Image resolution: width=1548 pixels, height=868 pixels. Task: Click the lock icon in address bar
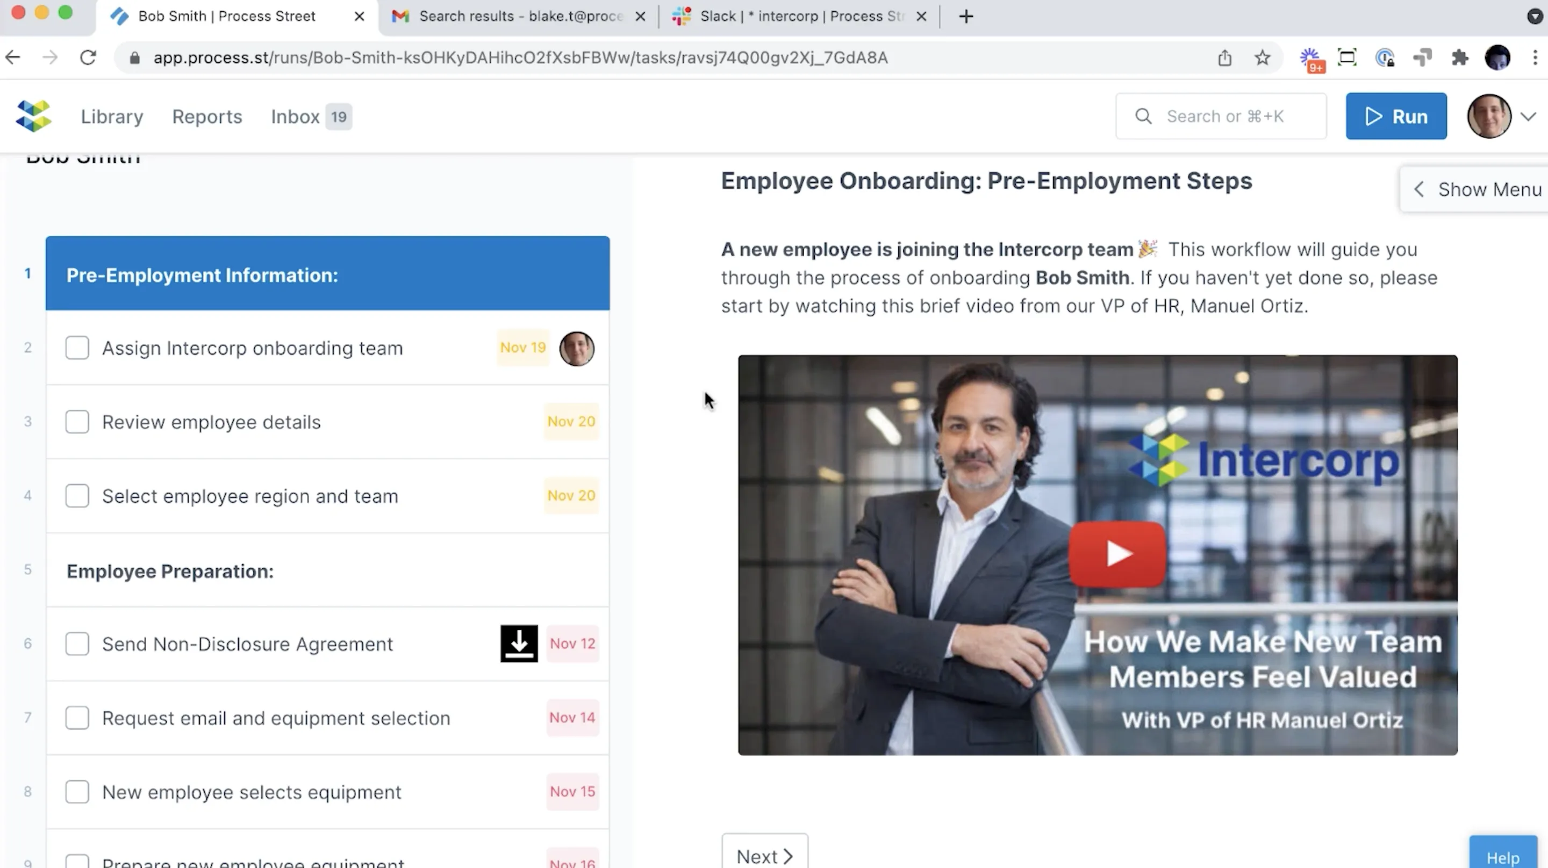tap(134, 57)
